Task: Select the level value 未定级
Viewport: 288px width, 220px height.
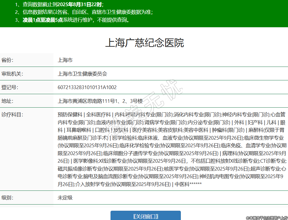Action: (x=65, y=198)
